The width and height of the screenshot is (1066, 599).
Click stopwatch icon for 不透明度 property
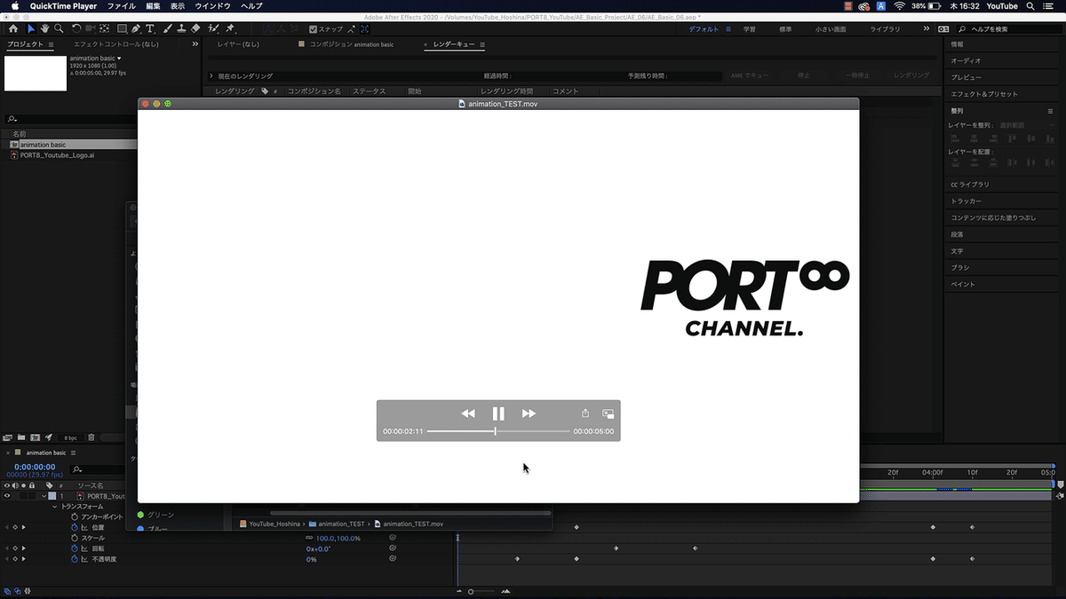(x=76, y=559)
